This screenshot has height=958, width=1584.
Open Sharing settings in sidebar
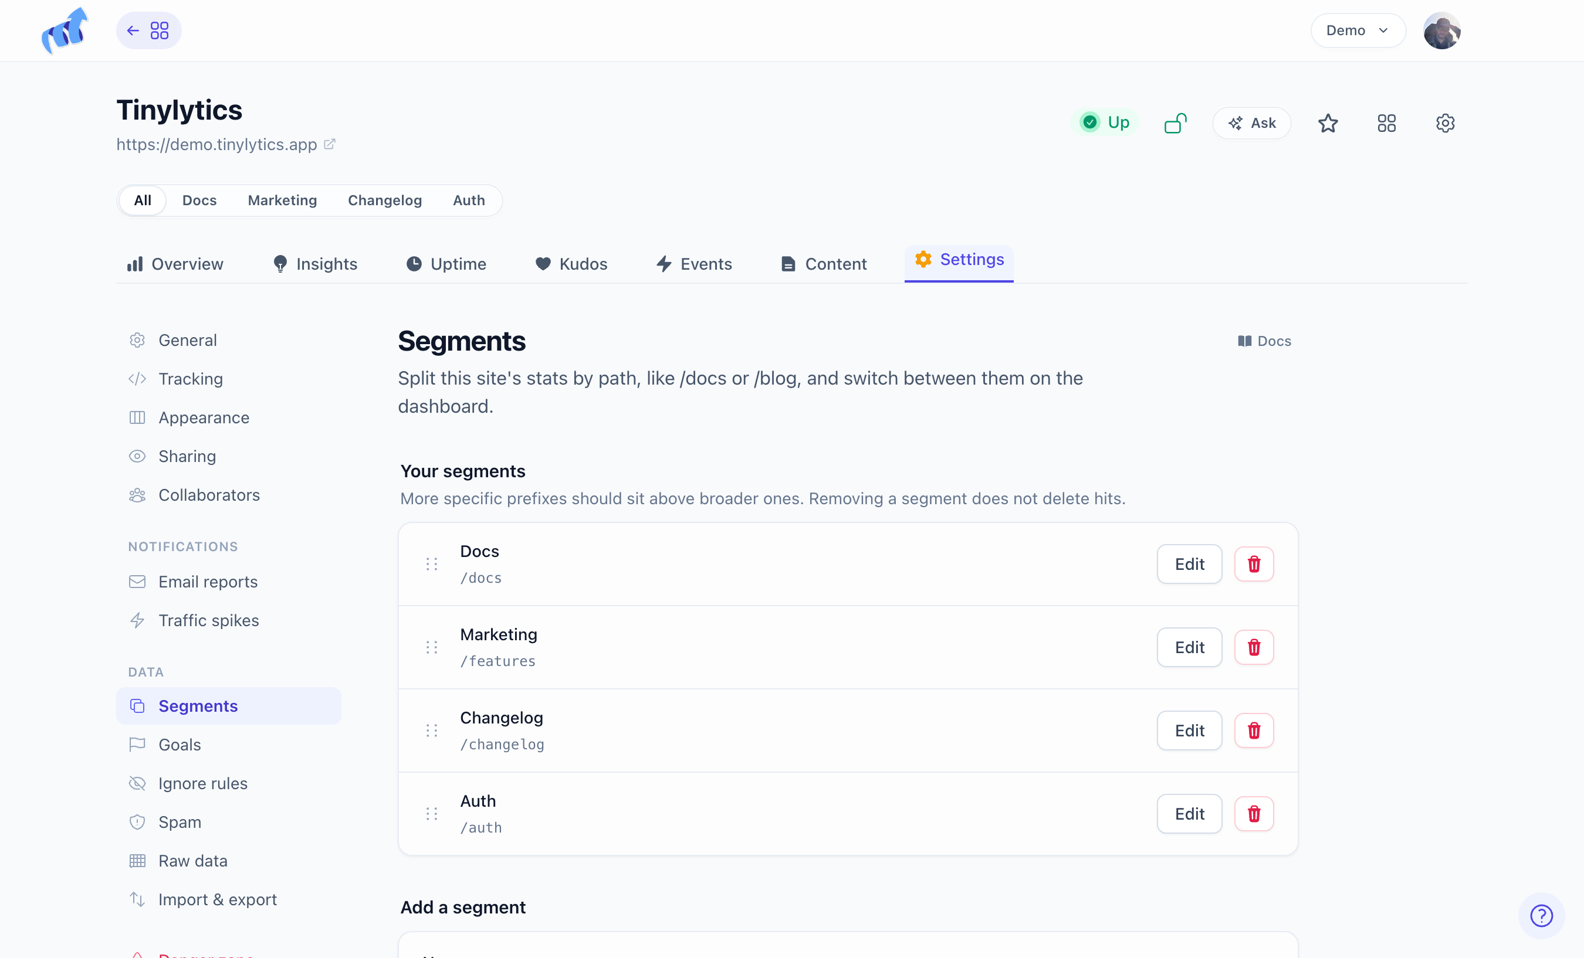click(229, 456)
